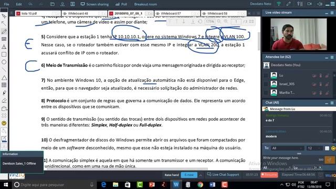Click the undo arrow in top menu bar
The width and height of the screenshot is (336, 189).
coord(30,4)
